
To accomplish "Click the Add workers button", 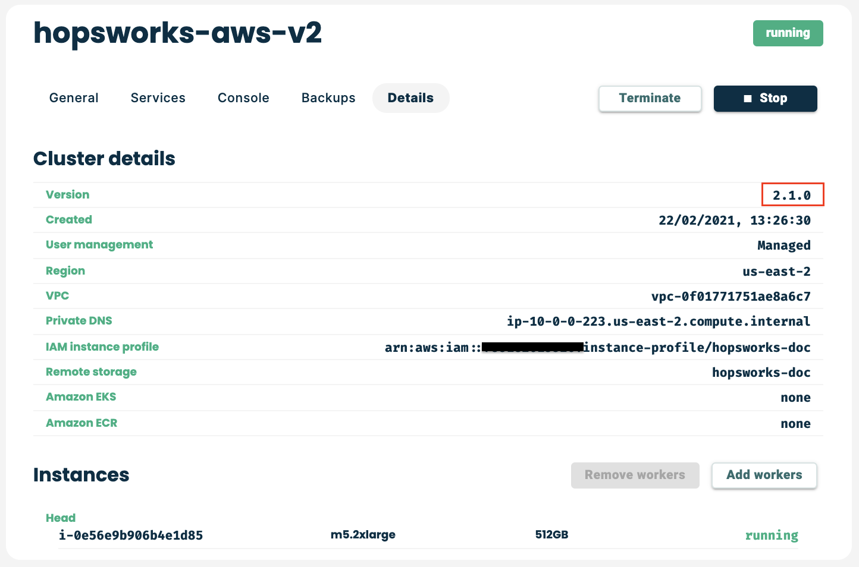I will 764,475.
